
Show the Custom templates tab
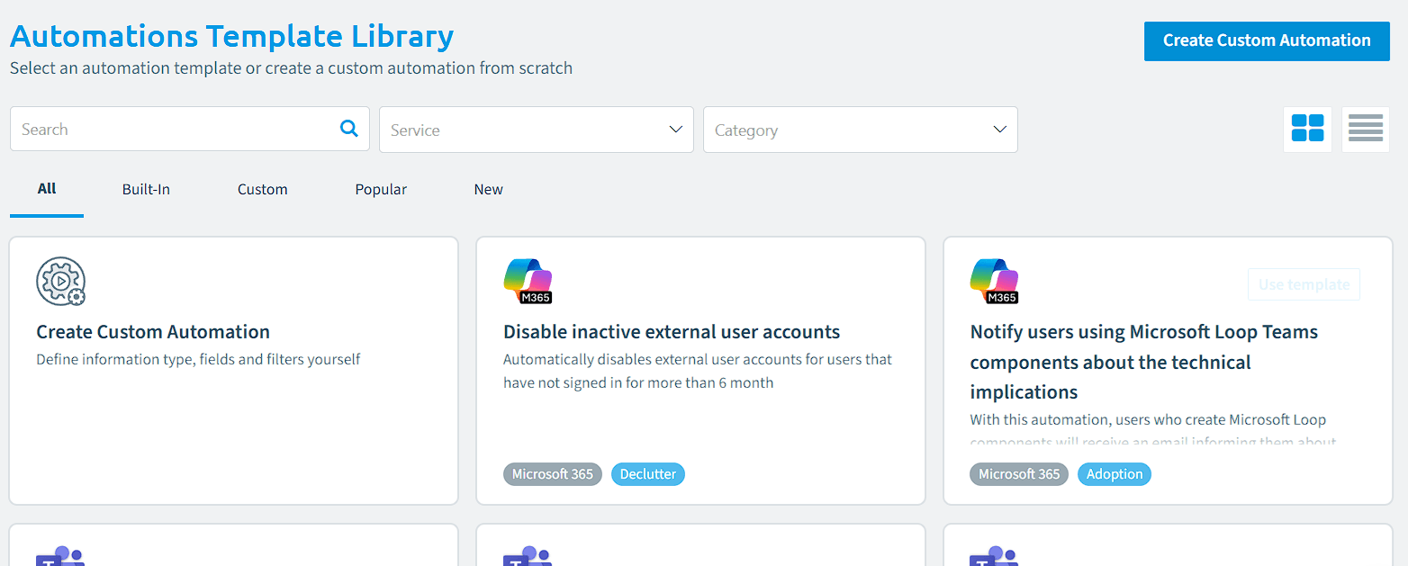click(x=263, y=189)
